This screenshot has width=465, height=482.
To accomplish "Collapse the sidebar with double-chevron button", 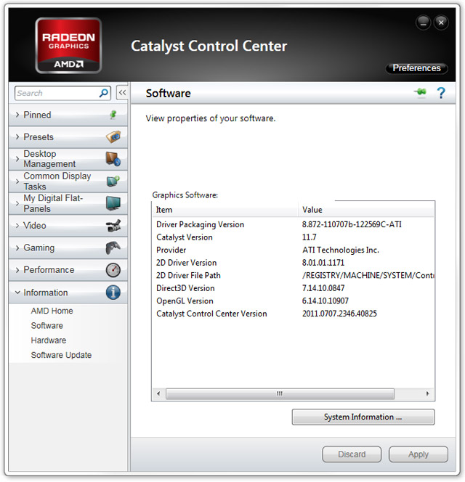I will click(123, 92).
